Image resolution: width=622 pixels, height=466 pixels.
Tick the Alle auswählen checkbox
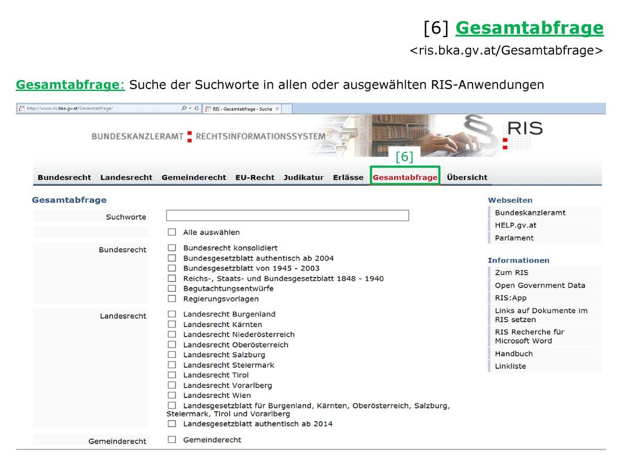[172, 232]
